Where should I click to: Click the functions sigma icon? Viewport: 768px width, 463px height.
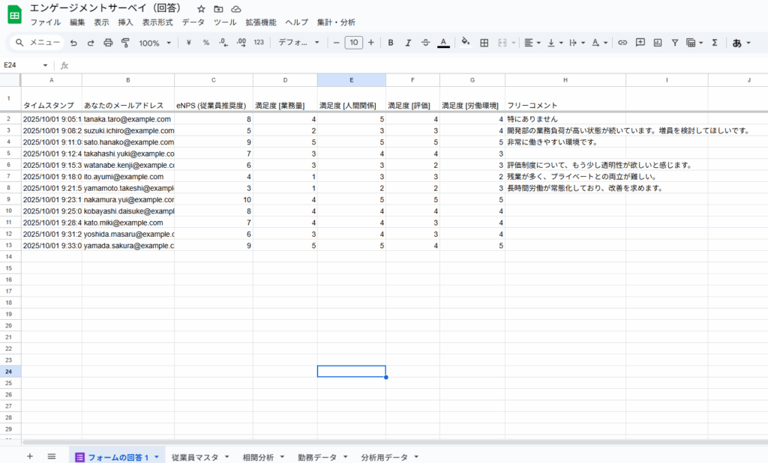point(714,43)
